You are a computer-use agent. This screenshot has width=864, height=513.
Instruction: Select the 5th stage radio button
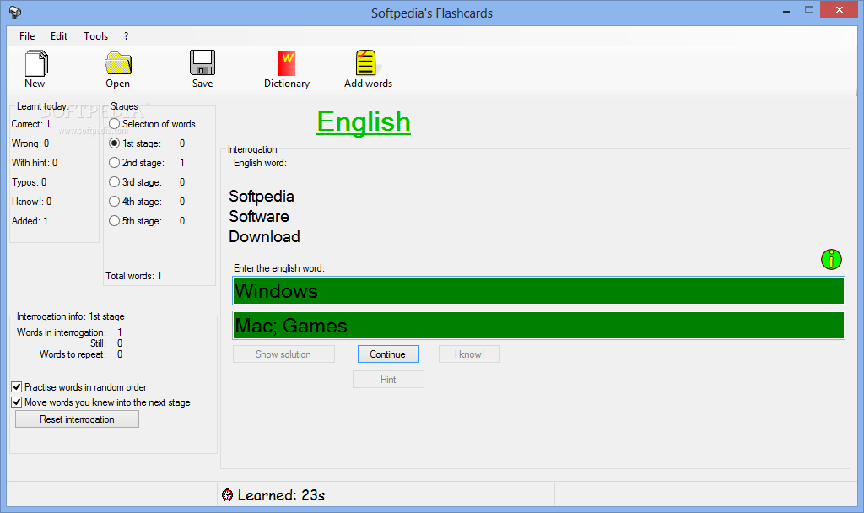pos(114,220)
